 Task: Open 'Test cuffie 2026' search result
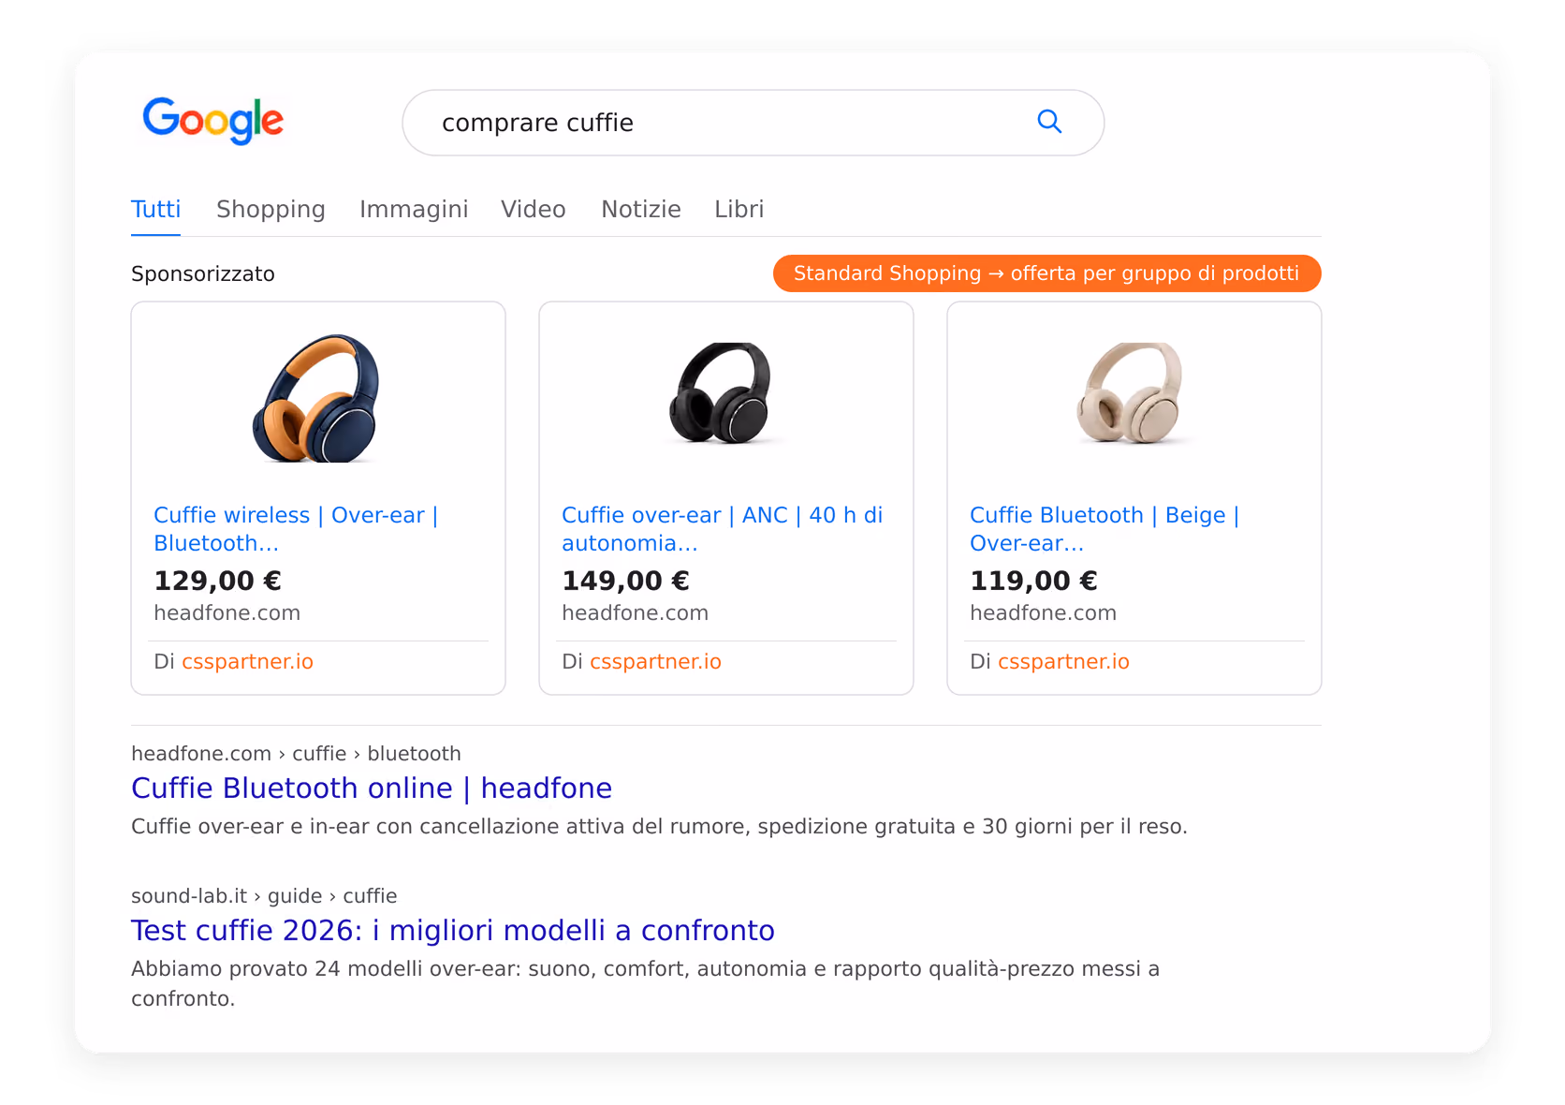pyautogui.click(x=453, y=931)
